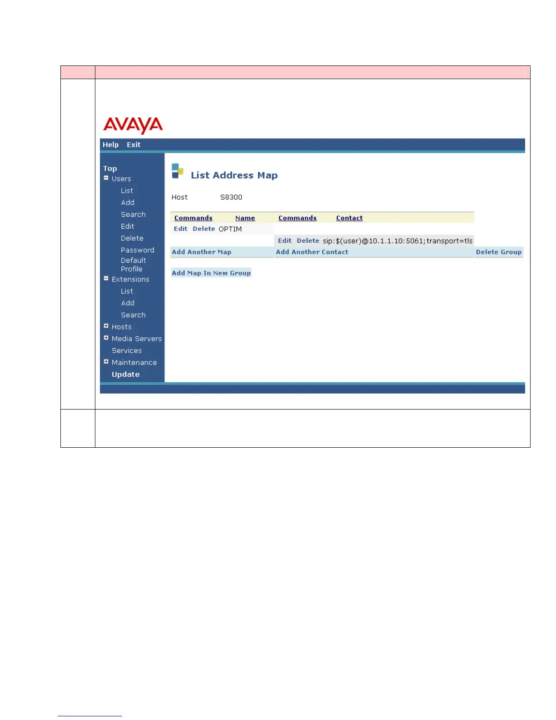The width and height of the screenshot is (556, 720).
Task: Go to Top in the sidebar
Action: click(110, 168)
